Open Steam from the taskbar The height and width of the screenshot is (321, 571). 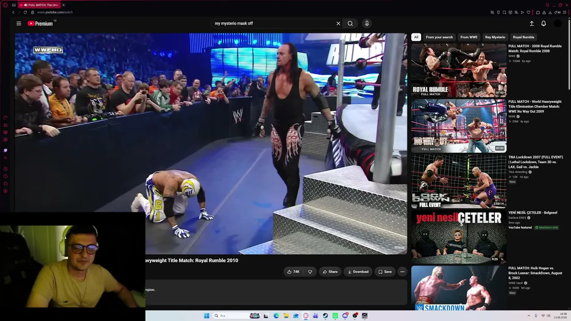tap(325, 316)
